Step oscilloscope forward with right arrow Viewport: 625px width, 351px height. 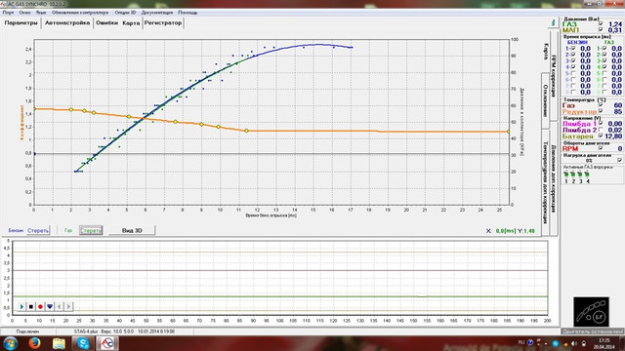click(68, 306)
